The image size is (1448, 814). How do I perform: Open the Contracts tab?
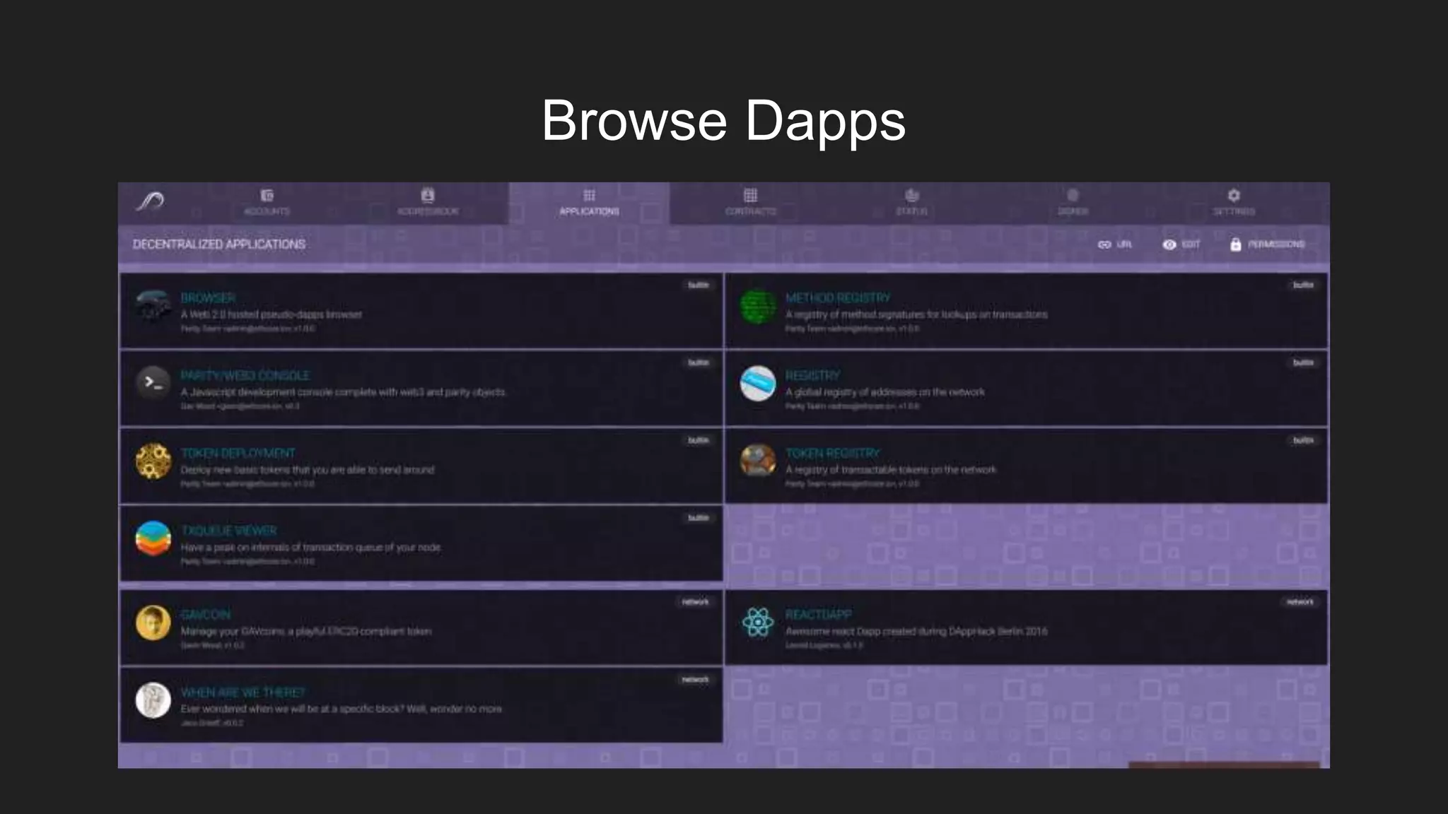(x=750, y=202)
